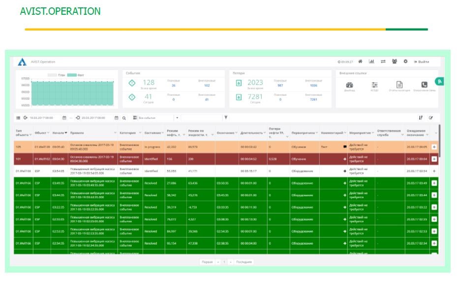Click the Выйти logout link
This screenshot has width=457, height=284.
coord(422,62)
